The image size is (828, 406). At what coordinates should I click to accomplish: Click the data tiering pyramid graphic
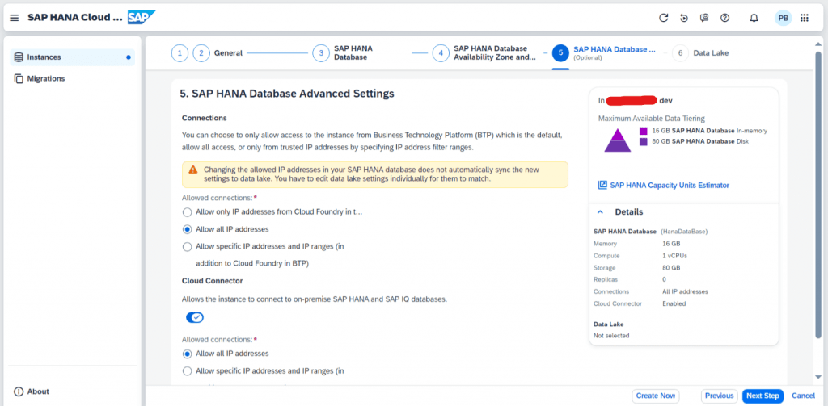(617, 140)
